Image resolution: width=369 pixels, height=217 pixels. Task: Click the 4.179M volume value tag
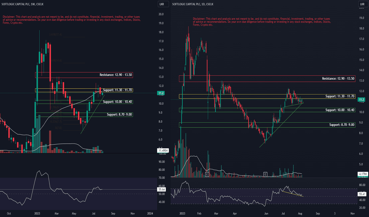click(362, 174)
